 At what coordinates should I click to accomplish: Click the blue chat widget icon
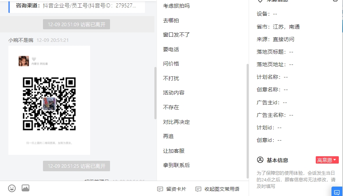pos(337,192)
